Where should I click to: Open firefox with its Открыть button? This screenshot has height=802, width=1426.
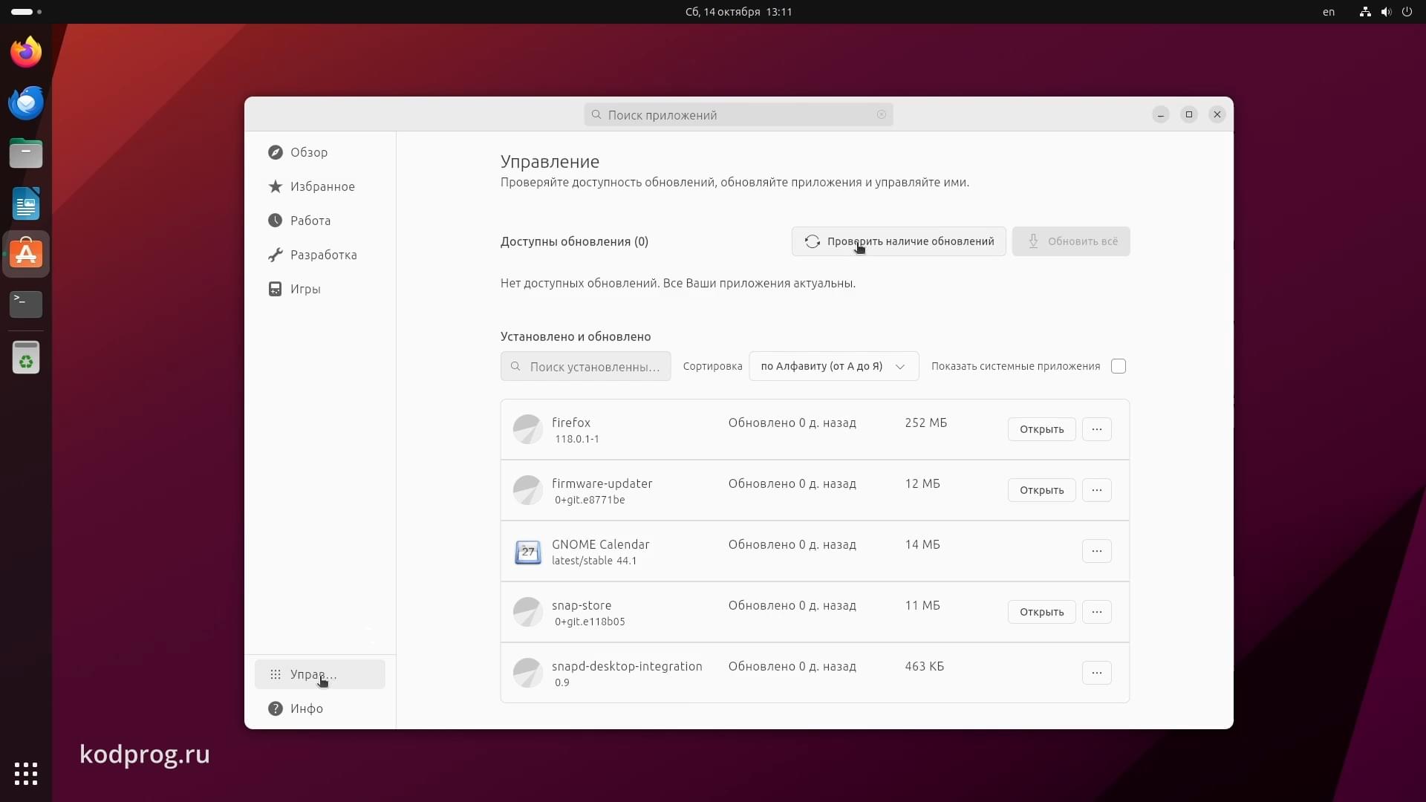1041,429
